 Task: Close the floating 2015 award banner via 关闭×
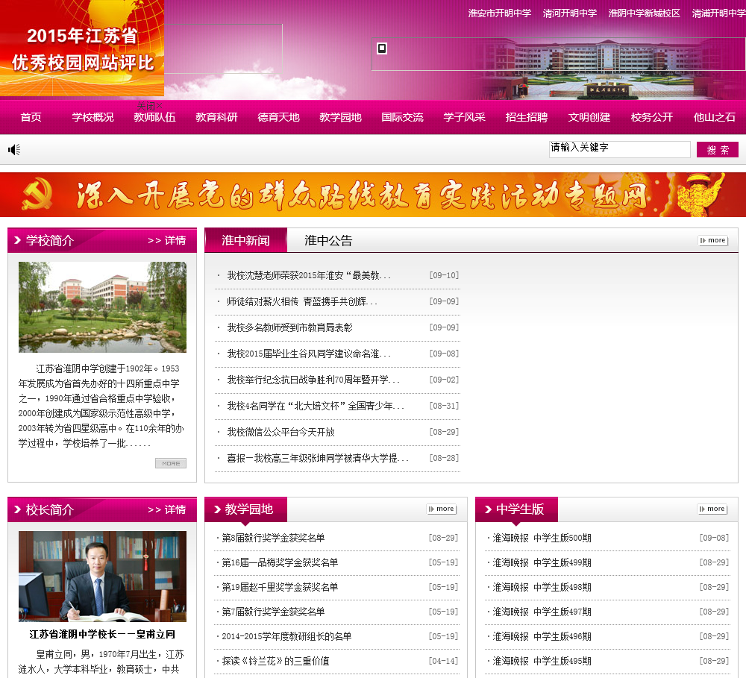150,106
